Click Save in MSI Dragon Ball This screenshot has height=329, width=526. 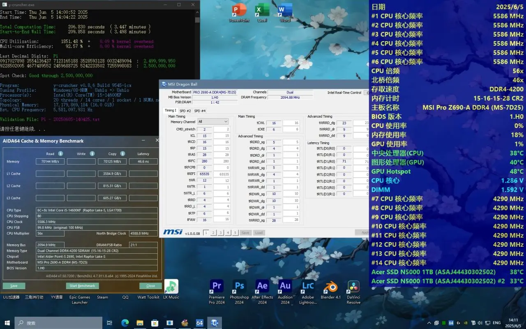(x=245, y=233)
